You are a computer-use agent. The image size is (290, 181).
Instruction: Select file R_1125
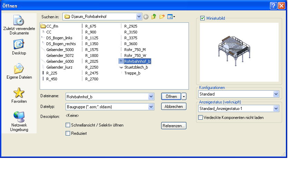92,38
